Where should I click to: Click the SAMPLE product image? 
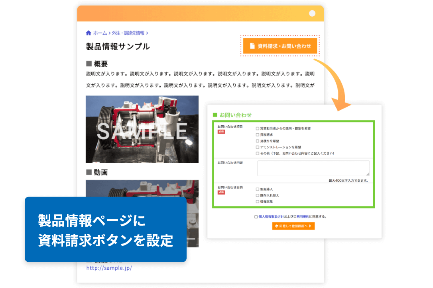tap(142, 129)
